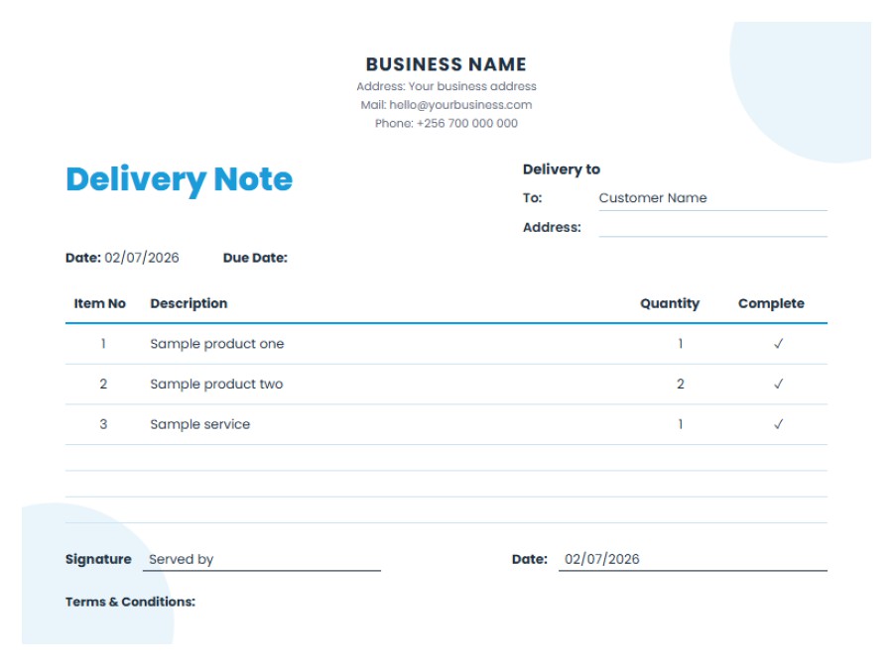Screen dimensions: 893x666
Task: Select the 'Address: Your business address' line
Action: [446, 86]
